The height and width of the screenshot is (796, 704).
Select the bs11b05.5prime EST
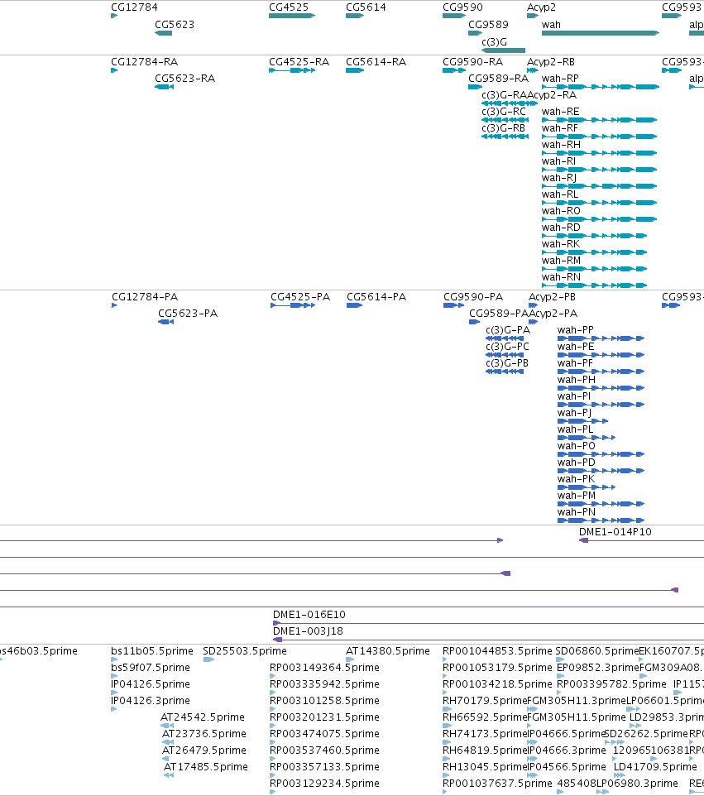pyautogui.click(x=114, y=659)
